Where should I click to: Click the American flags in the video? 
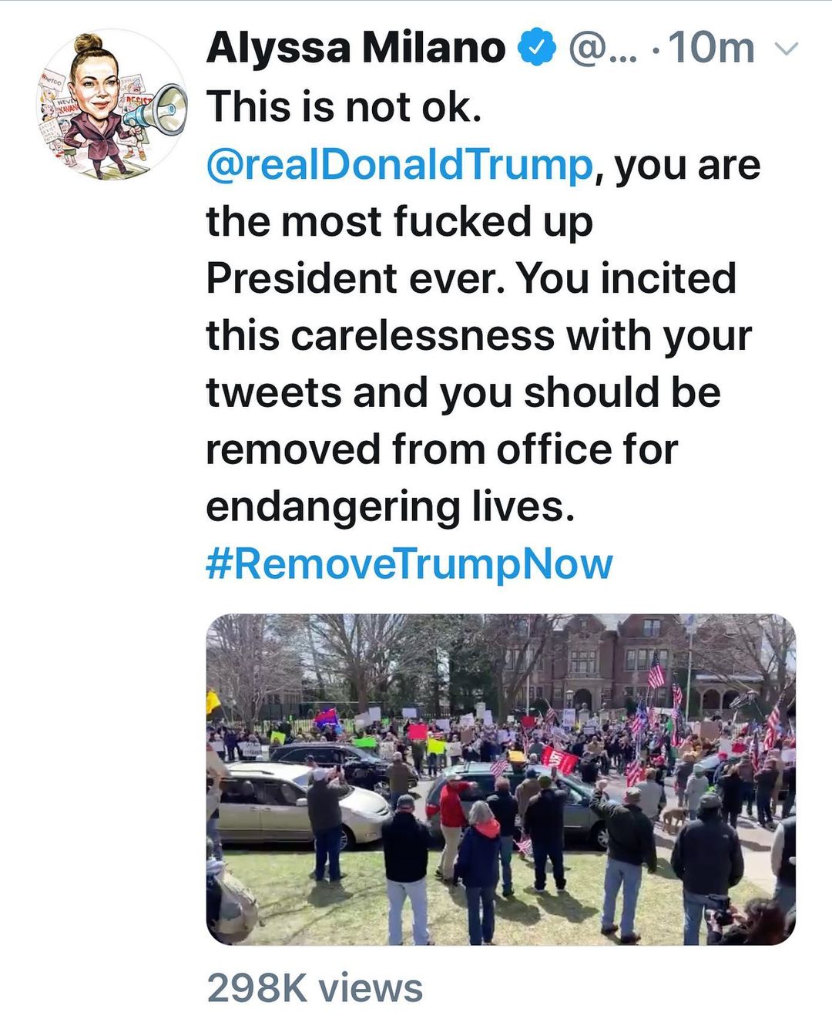[657, 671]
